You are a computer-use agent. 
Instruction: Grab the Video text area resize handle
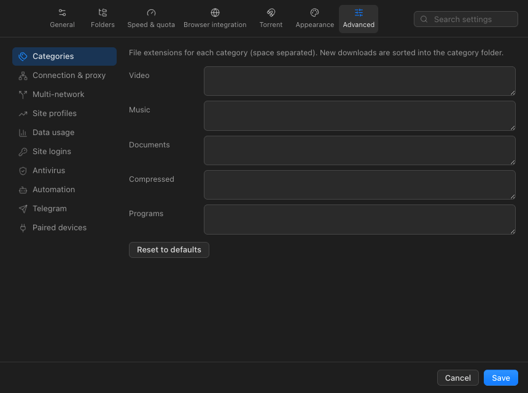tap(513, 93)
